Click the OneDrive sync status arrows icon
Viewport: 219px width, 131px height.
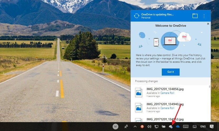click(136, 16)
